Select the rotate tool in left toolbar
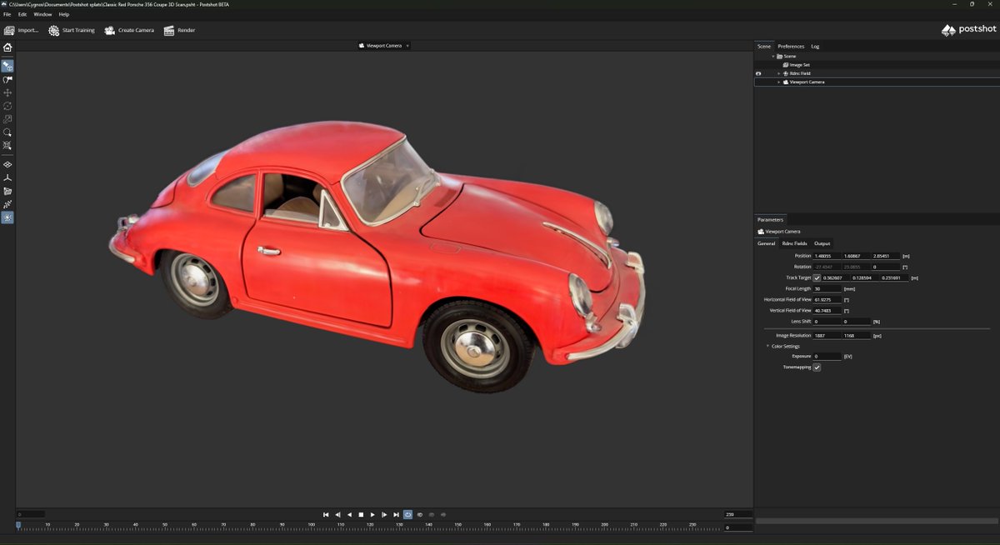Screen dimensions: 1000x545 click(x=7, y=106)
